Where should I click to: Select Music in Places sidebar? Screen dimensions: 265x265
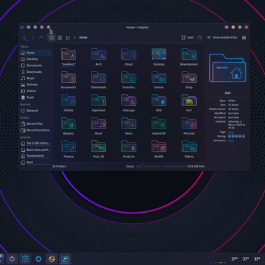35,78
